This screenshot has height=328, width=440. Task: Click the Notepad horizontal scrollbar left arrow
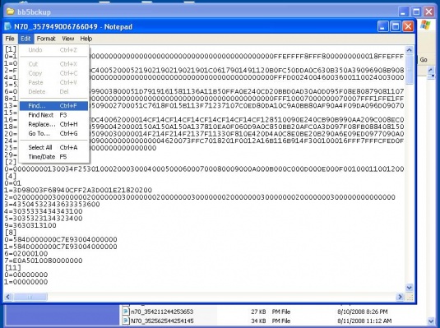click(x=8, y=297)
